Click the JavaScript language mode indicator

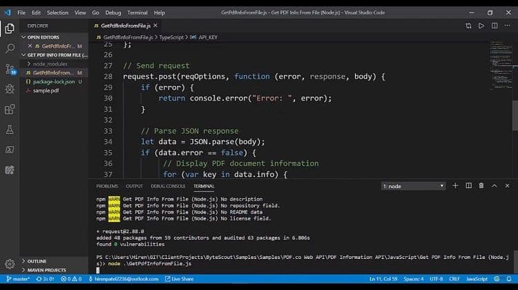pyautogui.click(x=477, y=279)
